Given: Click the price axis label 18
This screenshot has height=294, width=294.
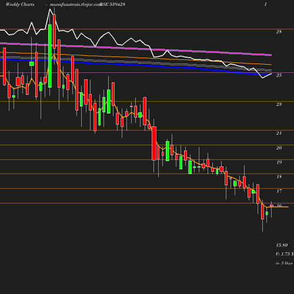Looking at the screenshot, I should point(279,176).
